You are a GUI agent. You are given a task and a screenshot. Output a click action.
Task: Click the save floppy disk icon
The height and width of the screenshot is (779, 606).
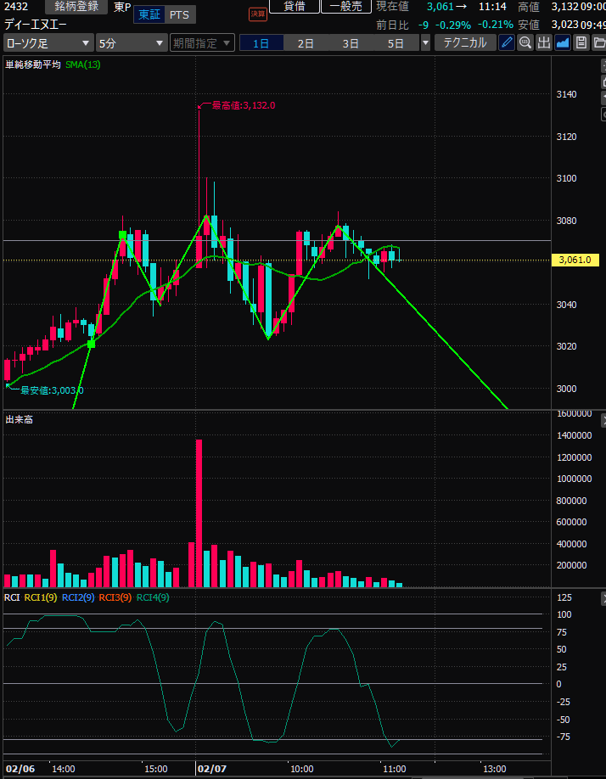(581, 42)
